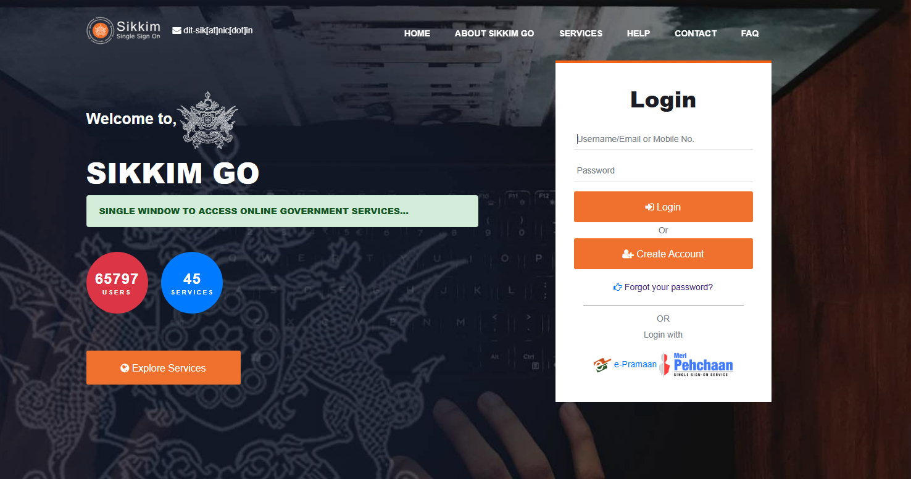Image resolution: width=911 pixels, height=479 pixels.
Task: Click the orange Login button
Action: [x=663, y=207]
